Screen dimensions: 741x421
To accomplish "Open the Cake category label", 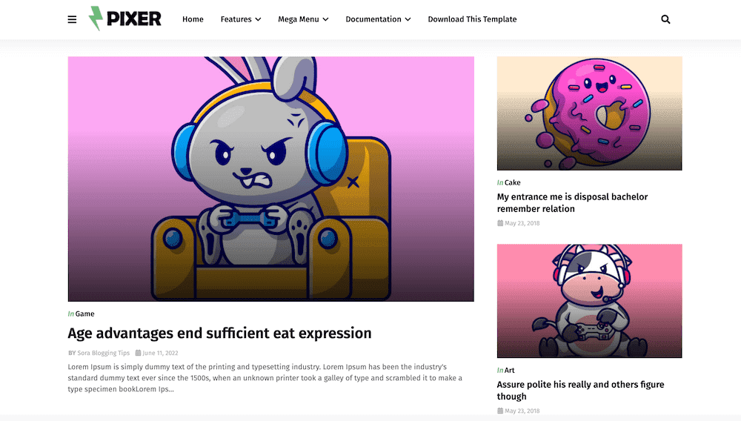I will point(512,182).
